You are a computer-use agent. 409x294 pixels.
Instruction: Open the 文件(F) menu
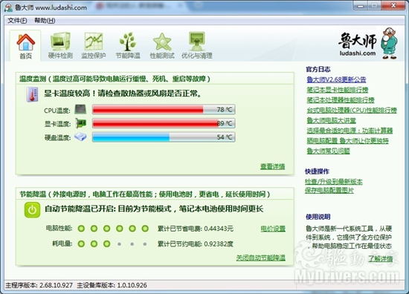click(17, 21)
